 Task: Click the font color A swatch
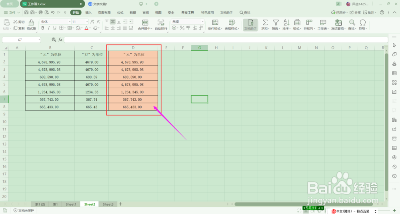(86, 28)
